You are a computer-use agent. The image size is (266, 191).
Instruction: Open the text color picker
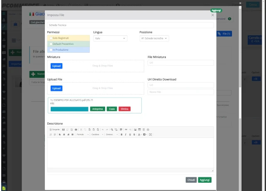[140, 135]
